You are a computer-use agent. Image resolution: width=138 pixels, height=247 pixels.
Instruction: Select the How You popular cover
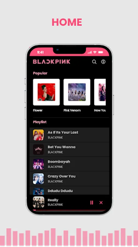pos(100,92)
